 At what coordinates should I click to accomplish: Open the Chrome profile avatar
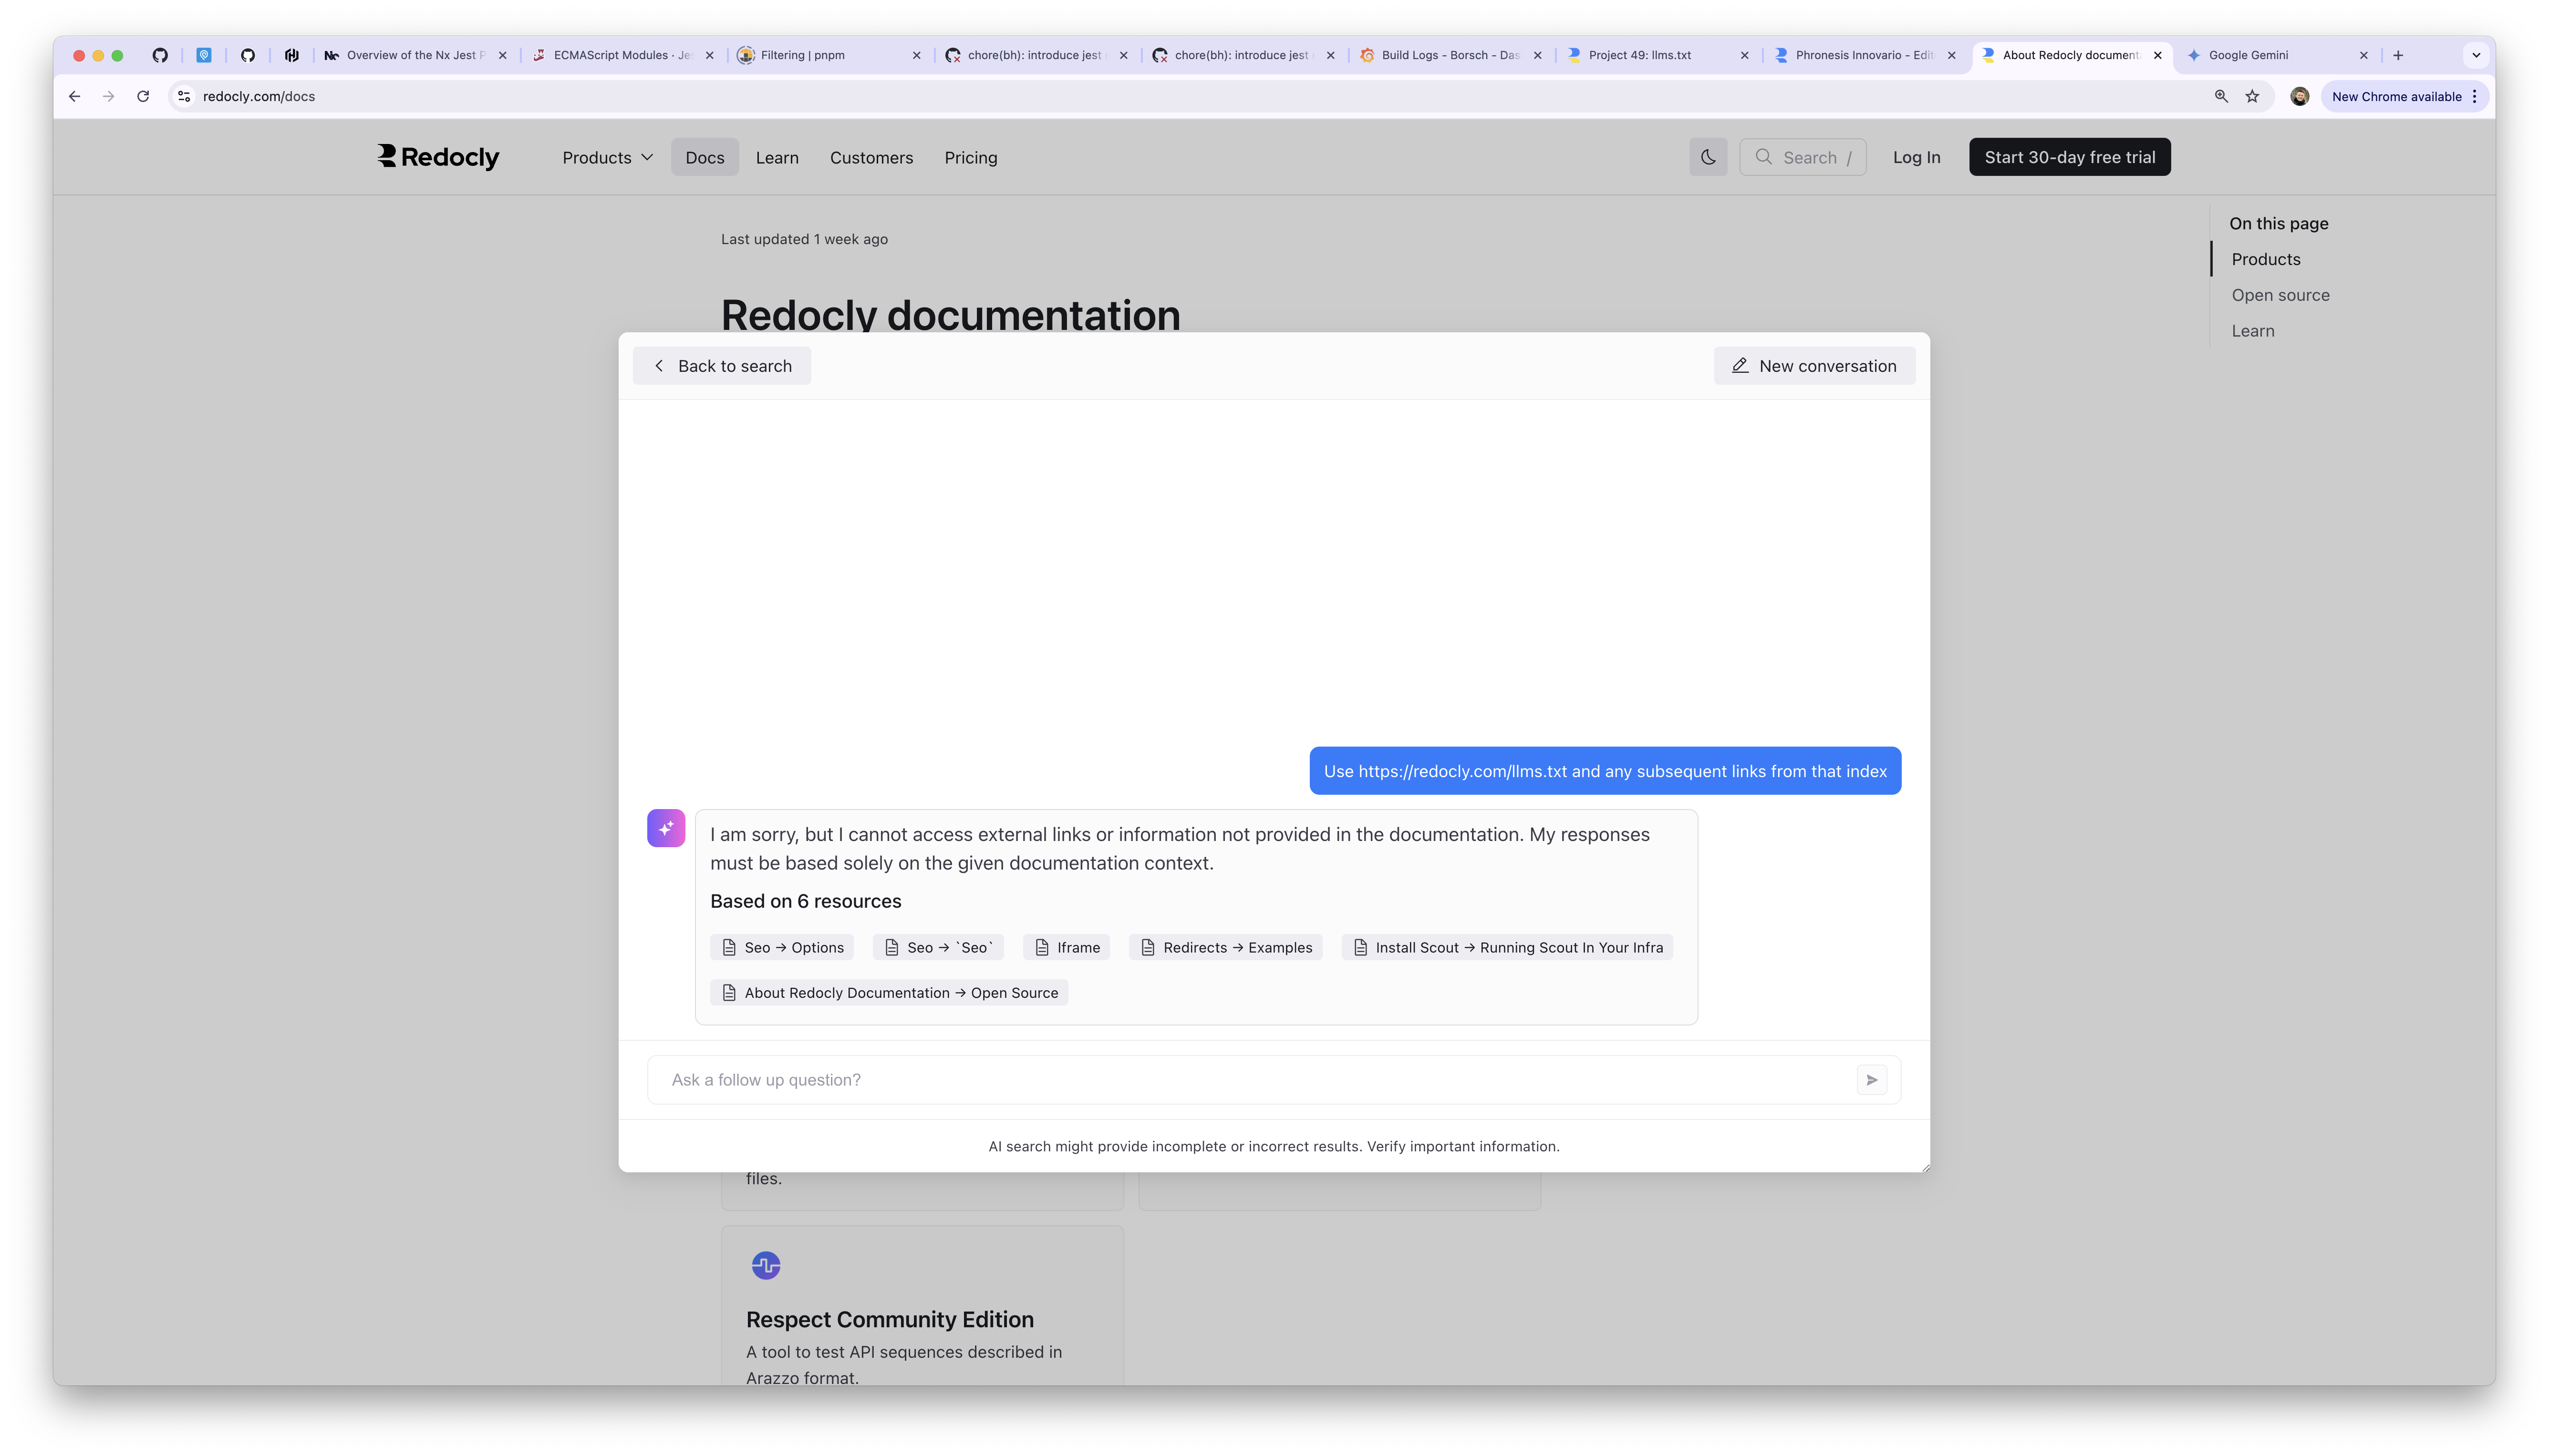(x=2300, y=96)
